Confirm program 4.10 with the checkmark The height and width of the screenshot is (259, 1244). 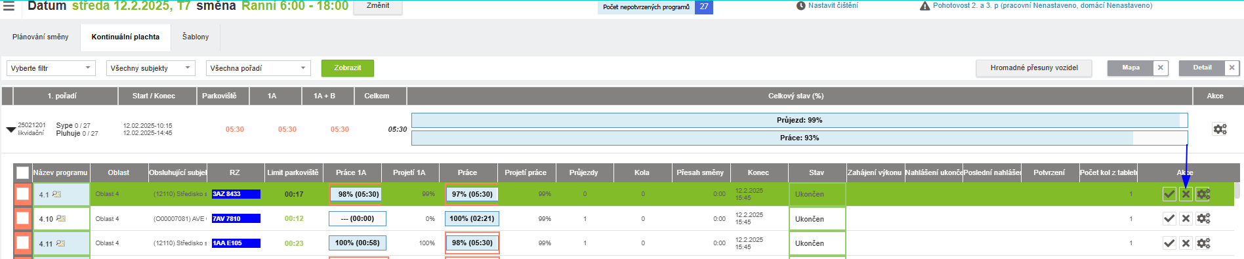pyautogui.click(x=1169, y=218)
